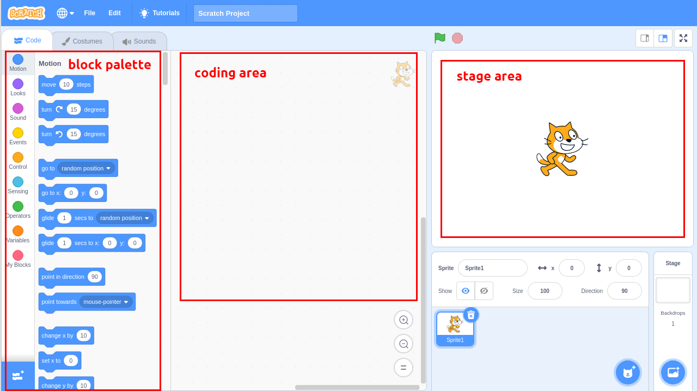
Task: Select the Sound category
Action: tap(18, 112)
